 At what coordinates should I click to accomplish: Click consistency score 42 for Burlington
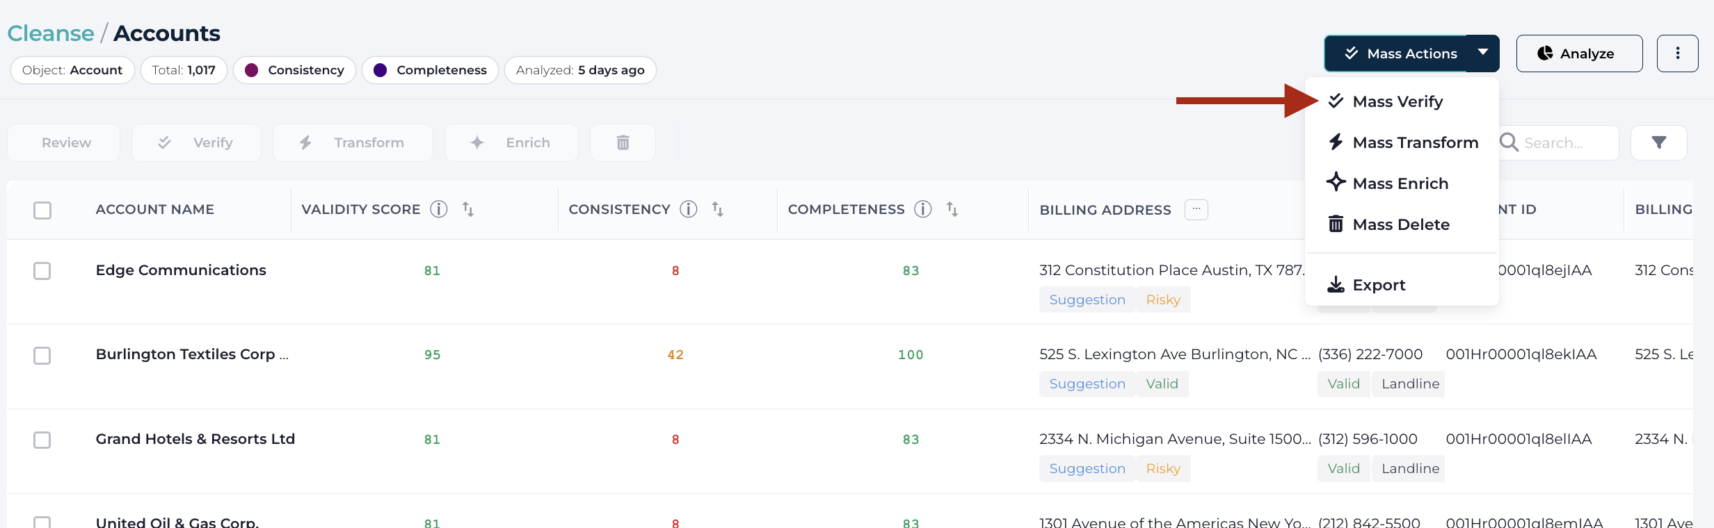point(675,355)
